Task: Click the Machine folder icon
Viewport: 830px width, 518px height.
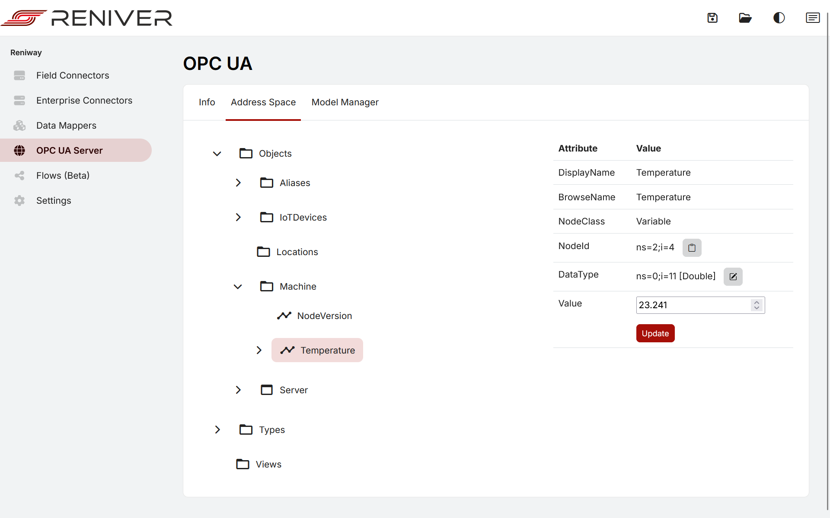Action: [267, 287]
